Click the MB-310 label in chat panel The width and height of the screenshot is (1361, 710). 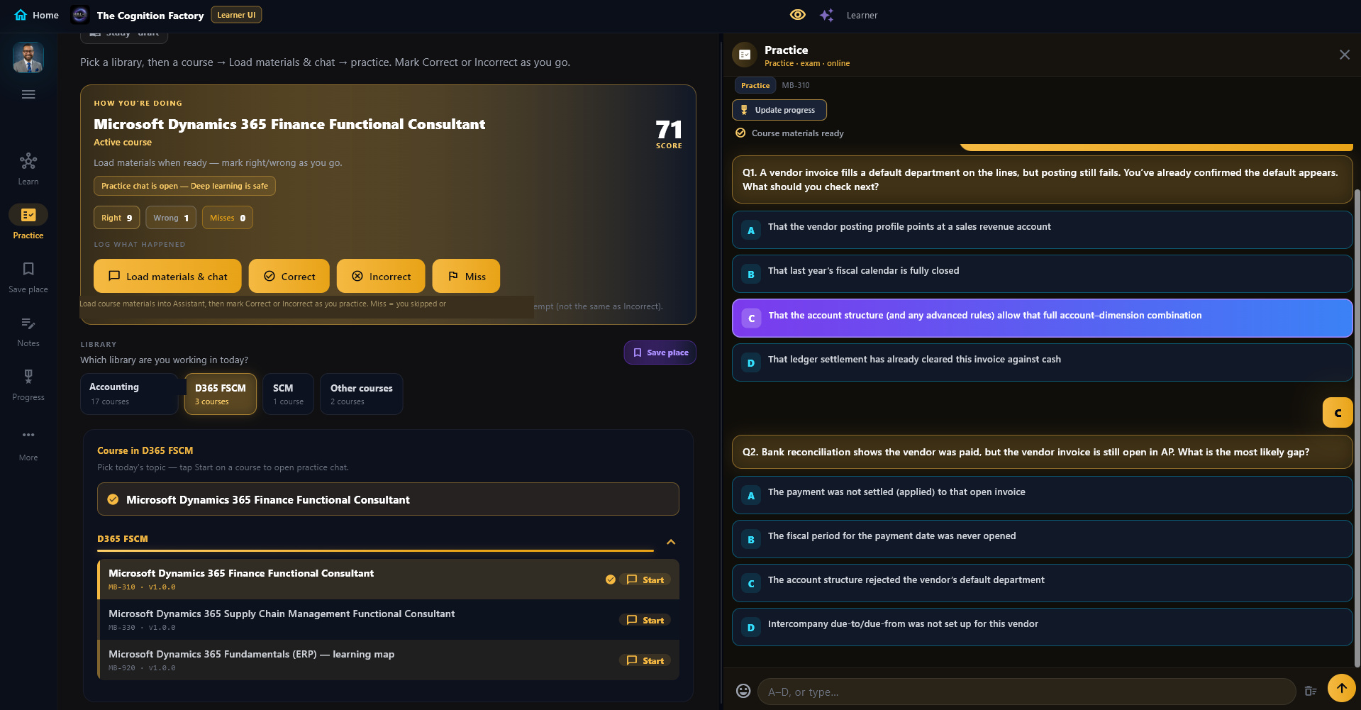pyautogui.click(x=796, y=85)
